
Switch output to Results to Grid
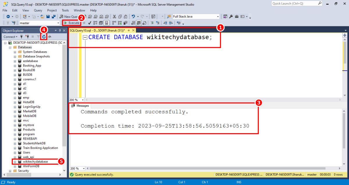[139, 23]
